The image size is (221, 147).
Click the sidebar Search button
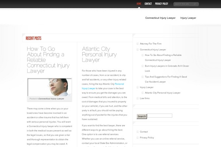(x=142, y=116)
